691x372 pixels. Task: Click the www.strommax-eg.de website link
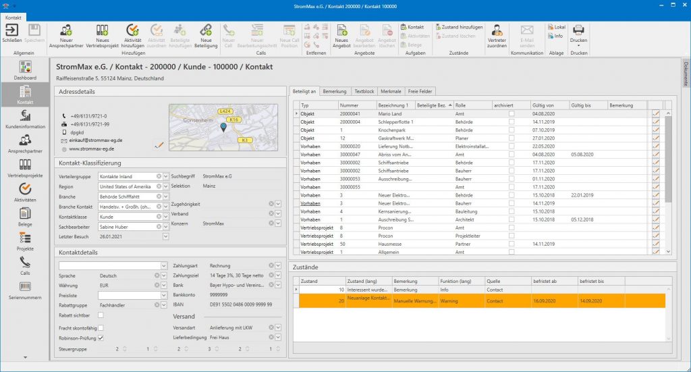pos(91,148)
